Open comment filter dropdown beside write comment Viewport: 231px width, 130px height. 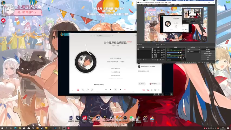click(x=154, y=84)
